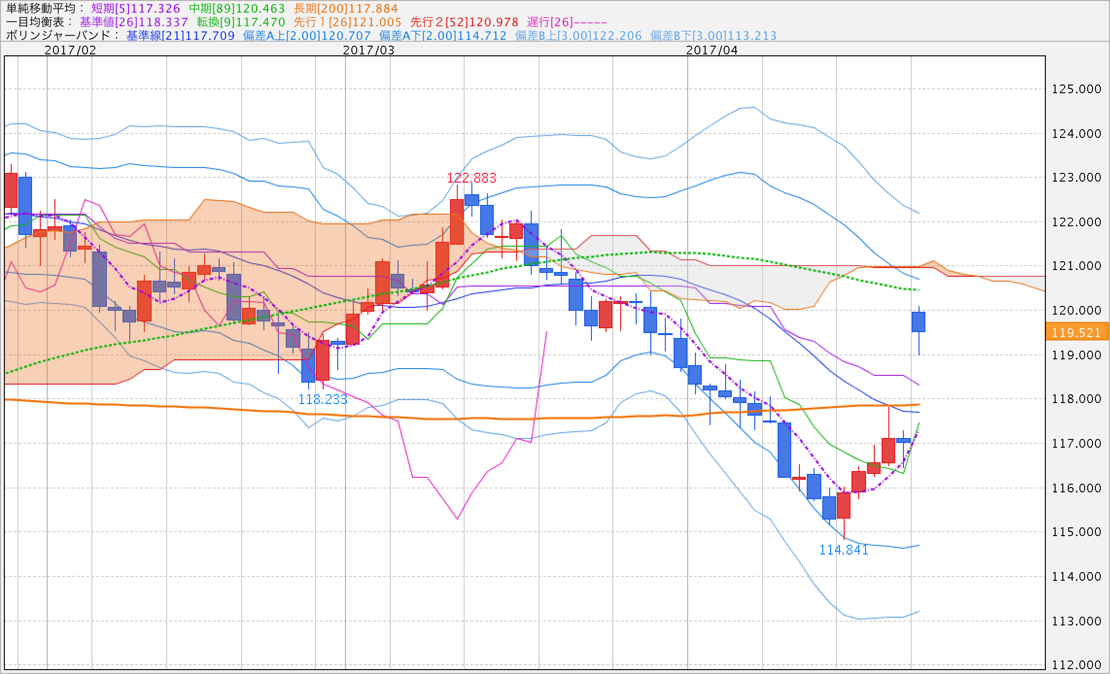The height and width of the screenshot is (674, 1110).
Task: Click the 先行1[26]121.005 legend entry
Action: (347, 22)
